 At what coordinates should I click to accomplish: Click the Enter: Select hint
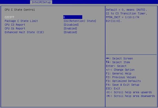(116, 66)
